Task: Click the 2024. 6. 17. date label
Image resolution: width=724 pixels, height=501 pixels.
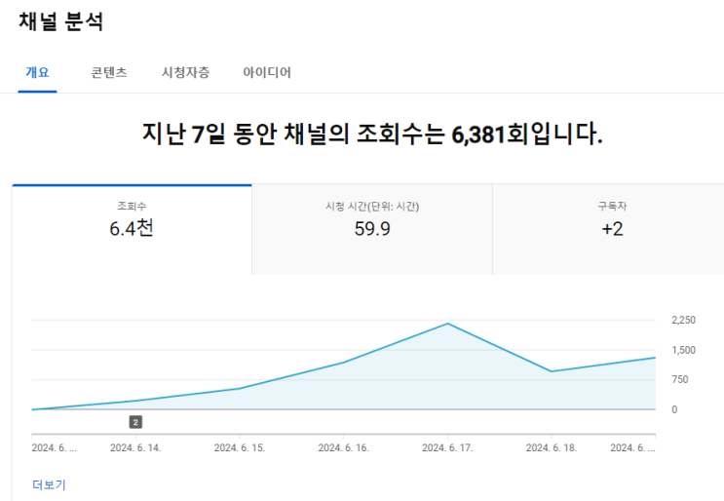Action: [x=447, y=448]
